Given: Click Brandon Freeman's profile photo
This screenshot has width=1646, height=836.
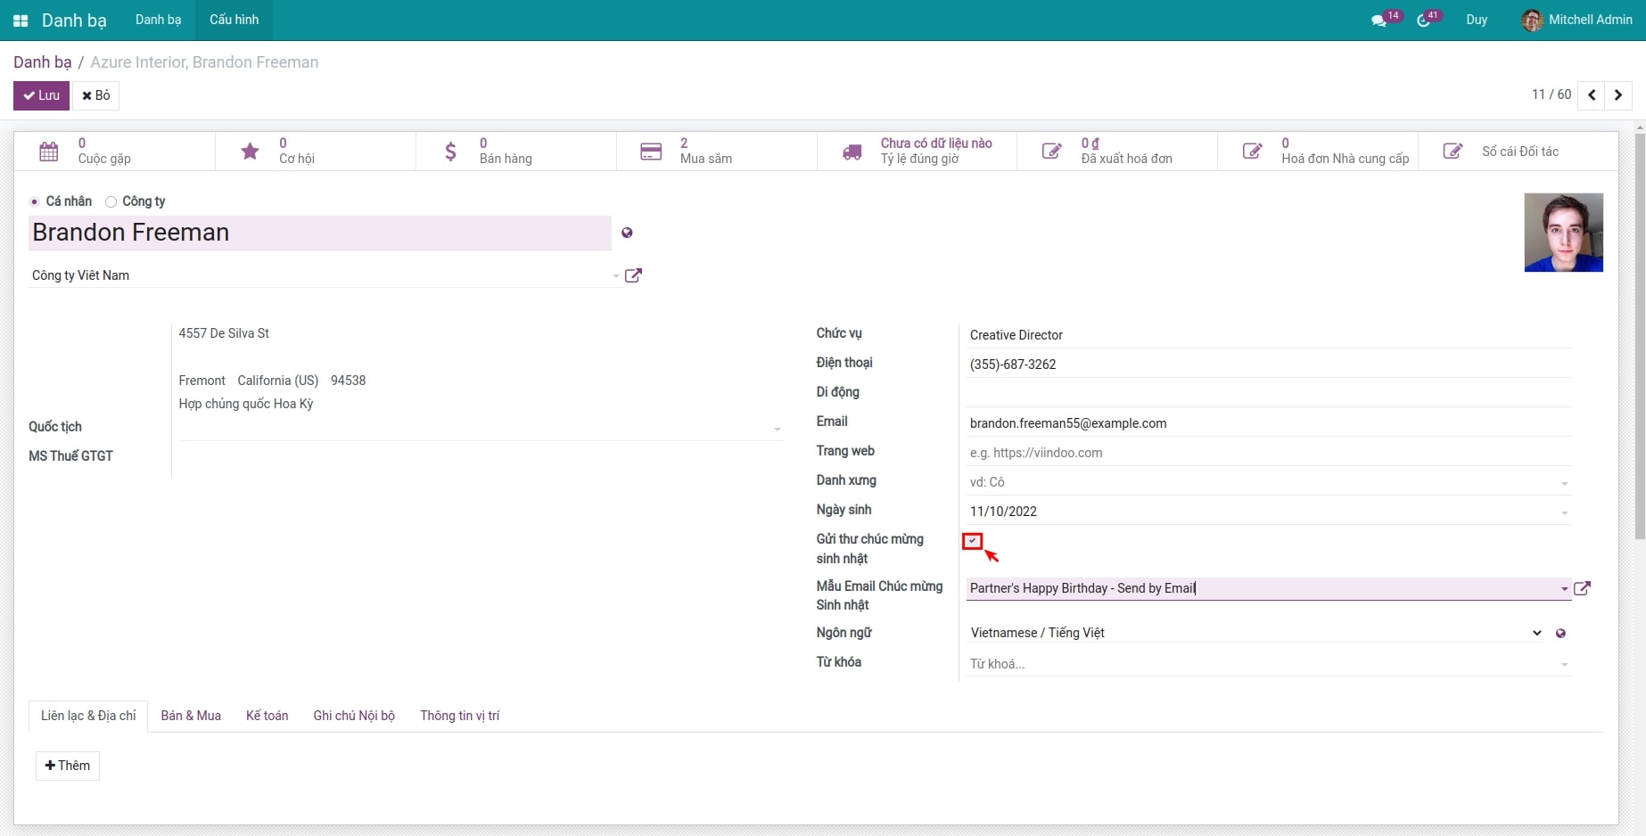Looking at the screenshot, I should point(1563,233).
